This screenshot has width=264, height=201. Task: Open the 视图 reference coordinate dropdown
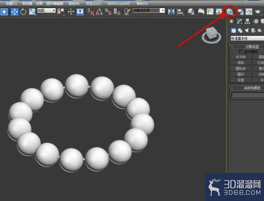(46, 11)
